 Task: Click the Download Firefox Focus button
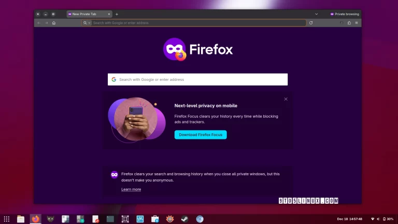click(x=201, y=135)
